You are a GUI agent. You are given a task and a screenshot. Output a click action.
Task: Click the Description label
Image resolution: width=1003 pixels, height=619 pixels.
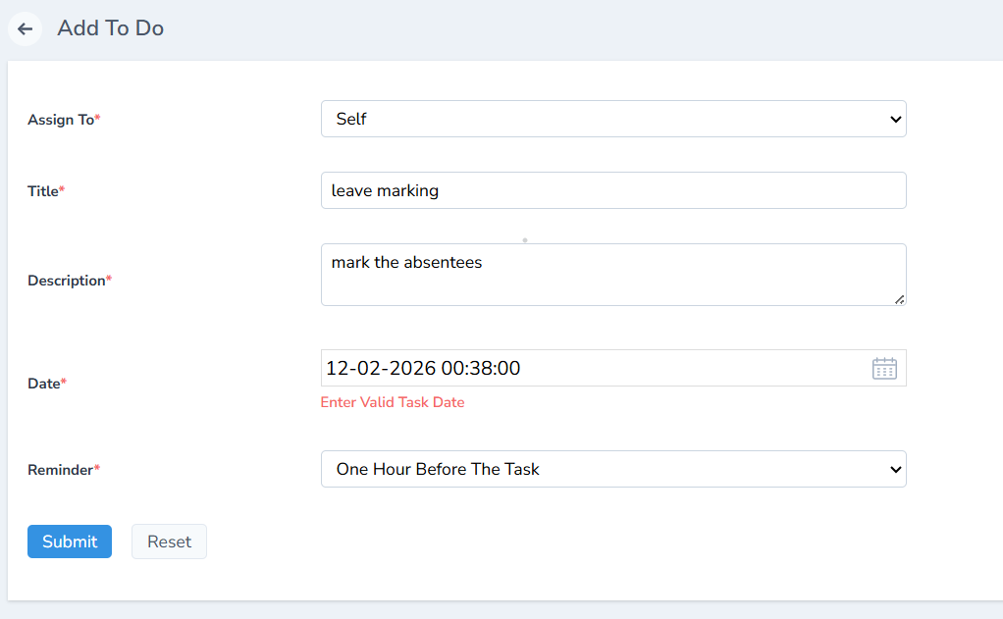(69, 281)
